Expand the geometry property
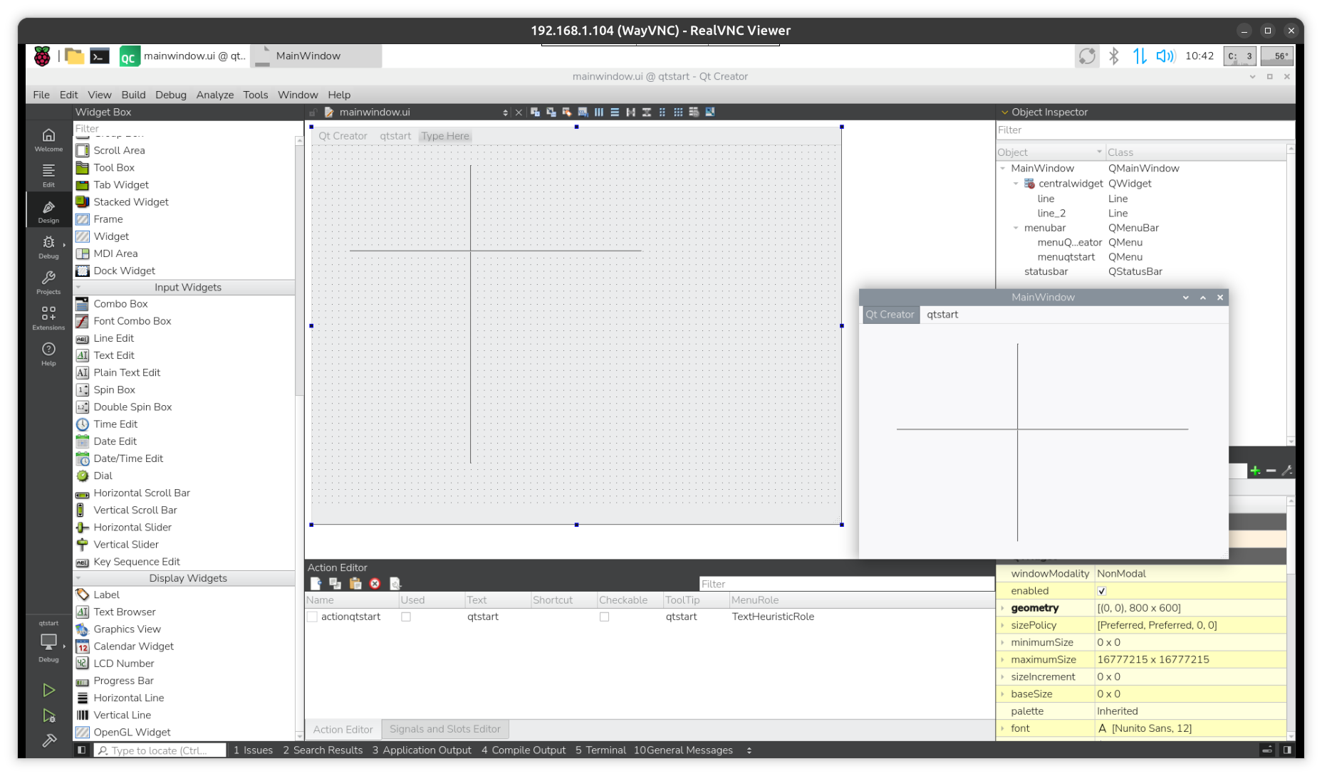This screenshot has width=1322, height=776. 1003,608
